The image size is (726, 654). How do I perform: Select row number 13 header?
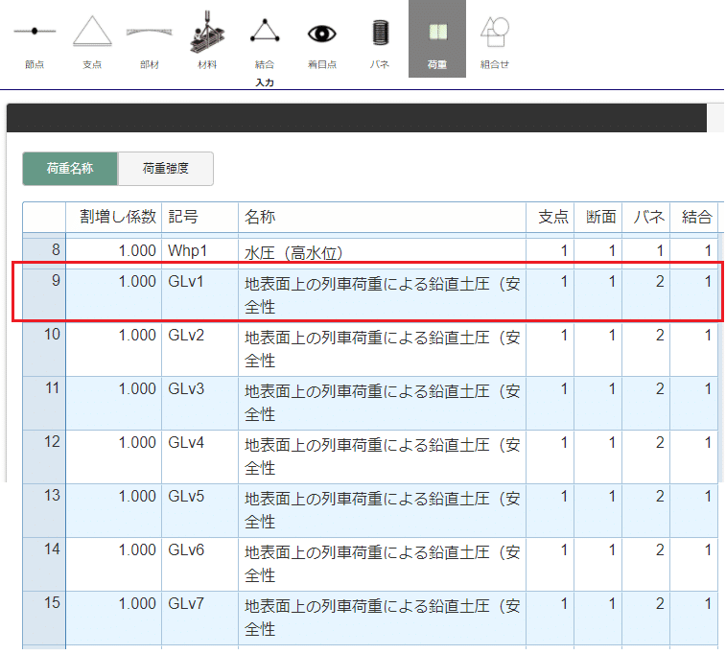click(44, 510)
